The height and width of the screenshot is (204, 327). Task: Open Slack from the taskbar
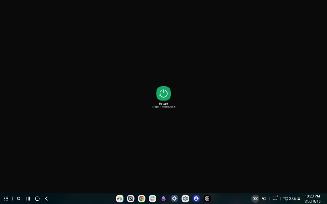(152, 199)
